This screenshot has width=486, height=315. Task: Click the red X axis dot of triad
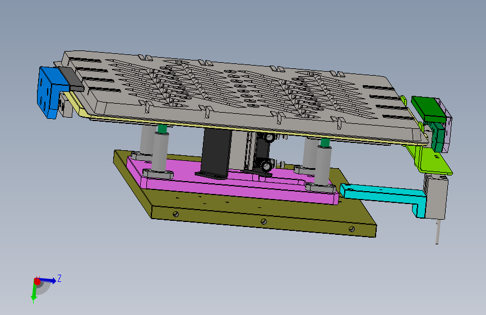point(37,281)
